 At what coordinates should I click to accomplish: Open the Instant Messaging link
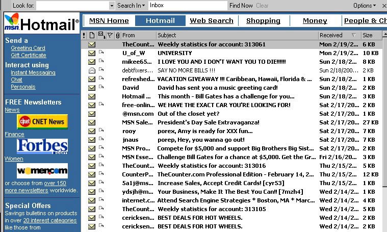pos(33,72)
